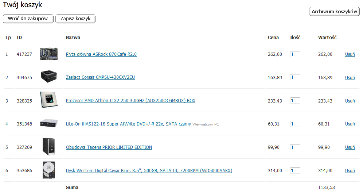
Task: Click the Cena value 60,31
Action: [x=273, y=124]
